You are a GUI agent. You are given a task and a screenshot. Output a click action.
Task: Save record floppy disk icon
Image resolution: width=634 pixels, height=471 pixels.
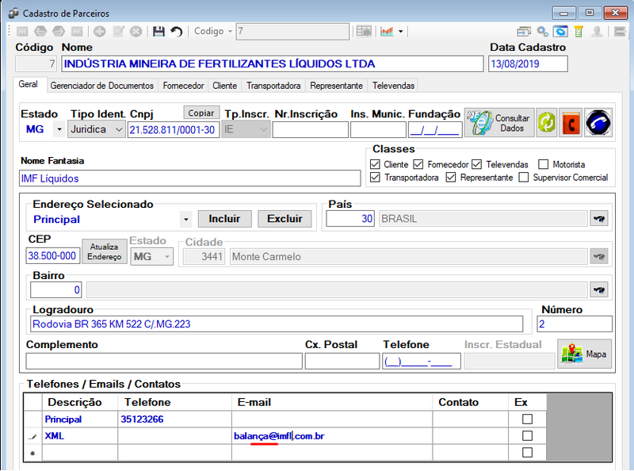(x=158, y=31)
